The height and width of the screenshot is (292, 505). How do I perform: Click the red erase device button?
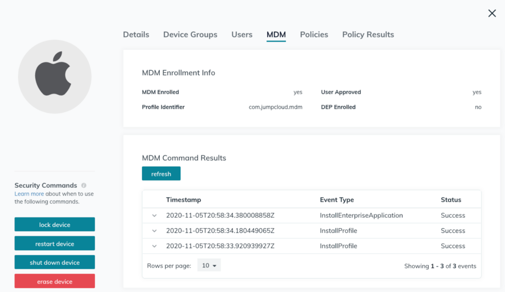[x=54, y=281]
